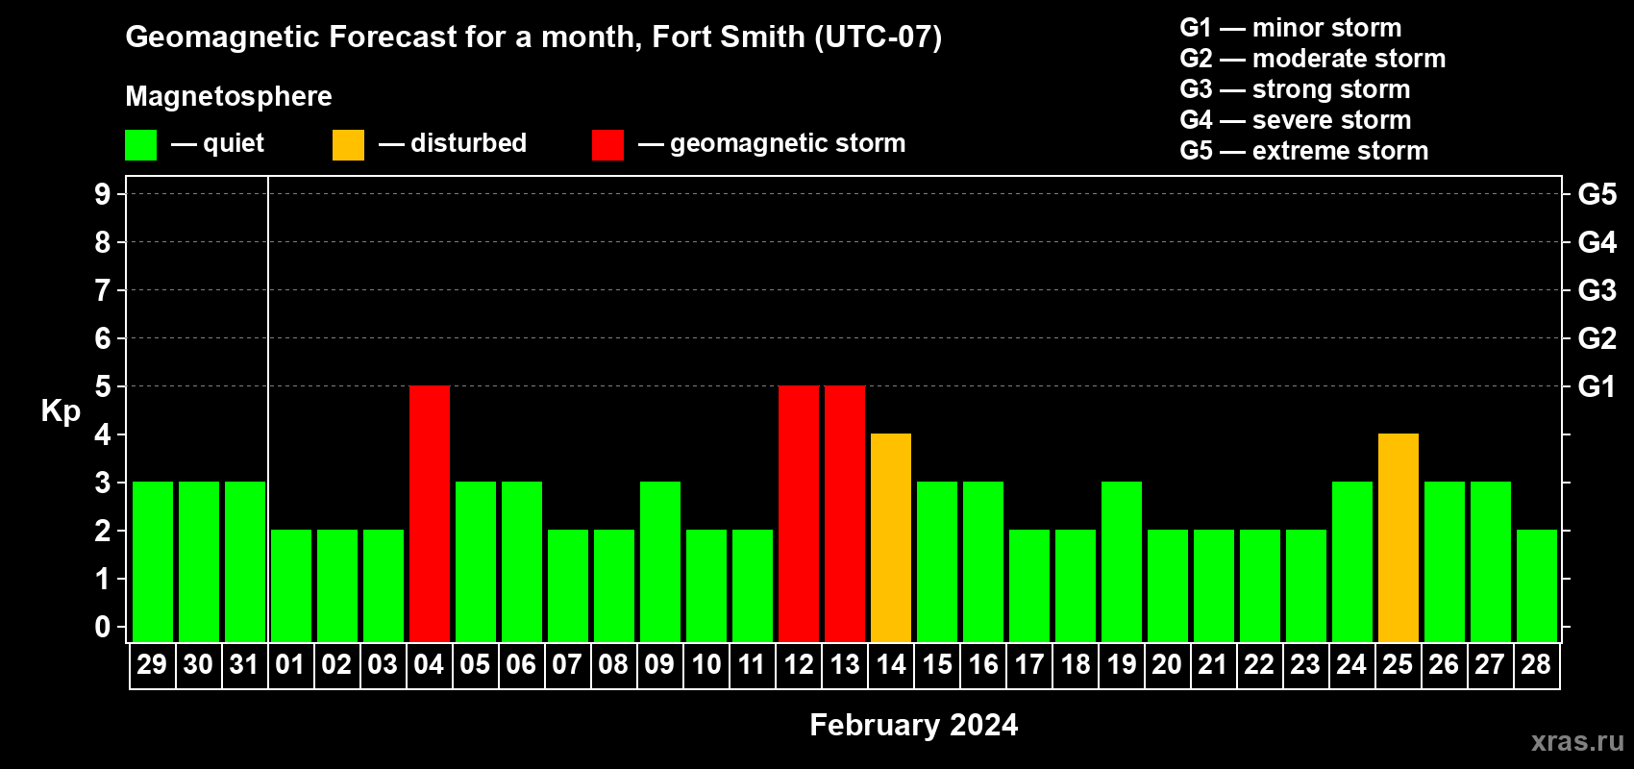Click the orange disturbed legend swatch
This screenshot has width=1634, height=769.
[x=348, y=145]
